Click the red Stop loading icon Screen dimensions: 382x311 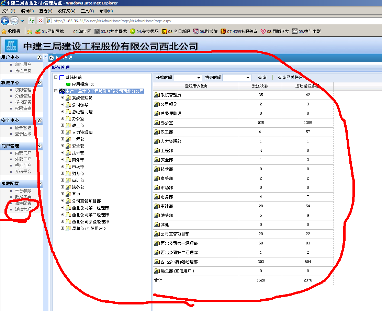41,21
